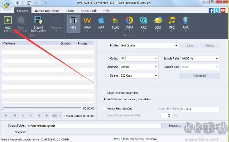Open quick access toolbar customize arrow
The height and width of the screenshot is (142, 229).
pos(46,3)
